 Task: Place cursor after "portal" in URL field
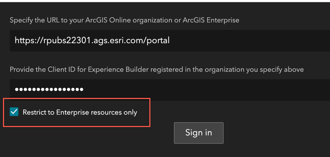[170, 41]
